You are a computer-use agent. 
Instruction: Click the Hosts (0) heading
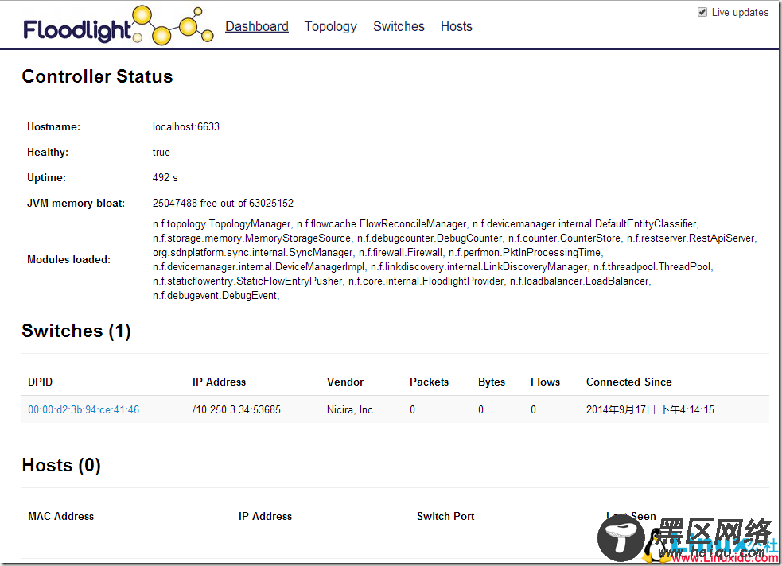click(61, 465)
